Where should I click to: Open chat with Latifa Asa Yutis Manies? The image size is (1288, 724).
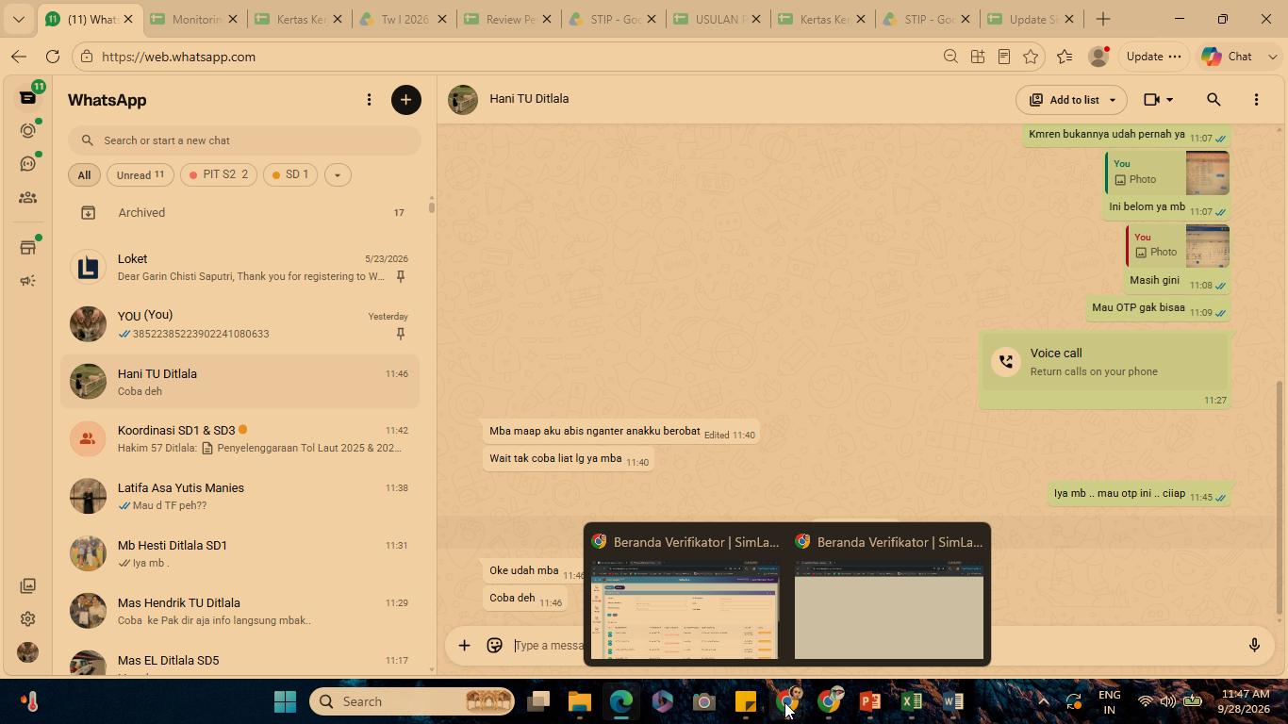[x=240, y=496]
